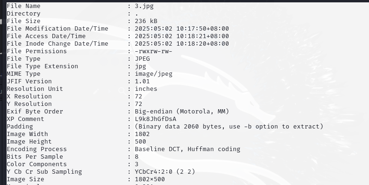
Task: Click the File Modification Date/Time timestamp
Action: [x=182, y=29]
